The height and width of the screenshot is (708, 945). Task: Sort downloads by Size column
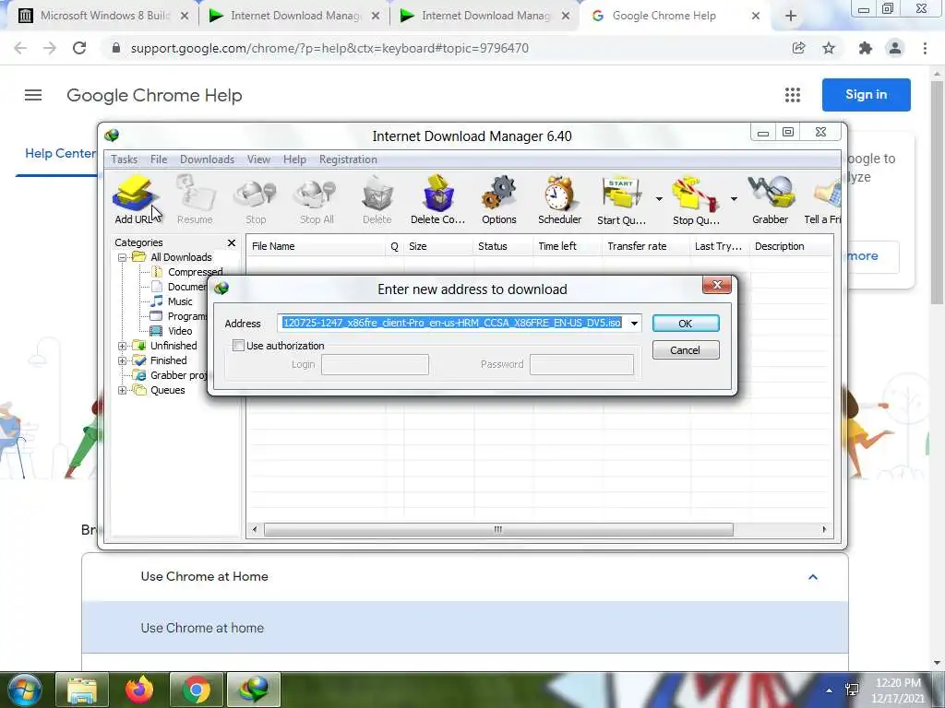click(438, 246)
